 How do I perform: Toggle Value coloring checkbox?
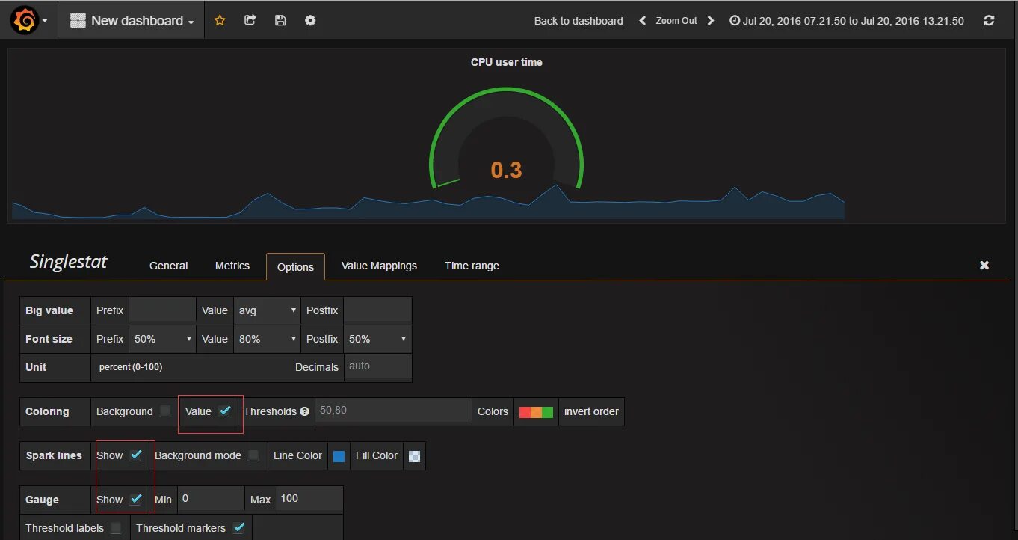[224, 411]
